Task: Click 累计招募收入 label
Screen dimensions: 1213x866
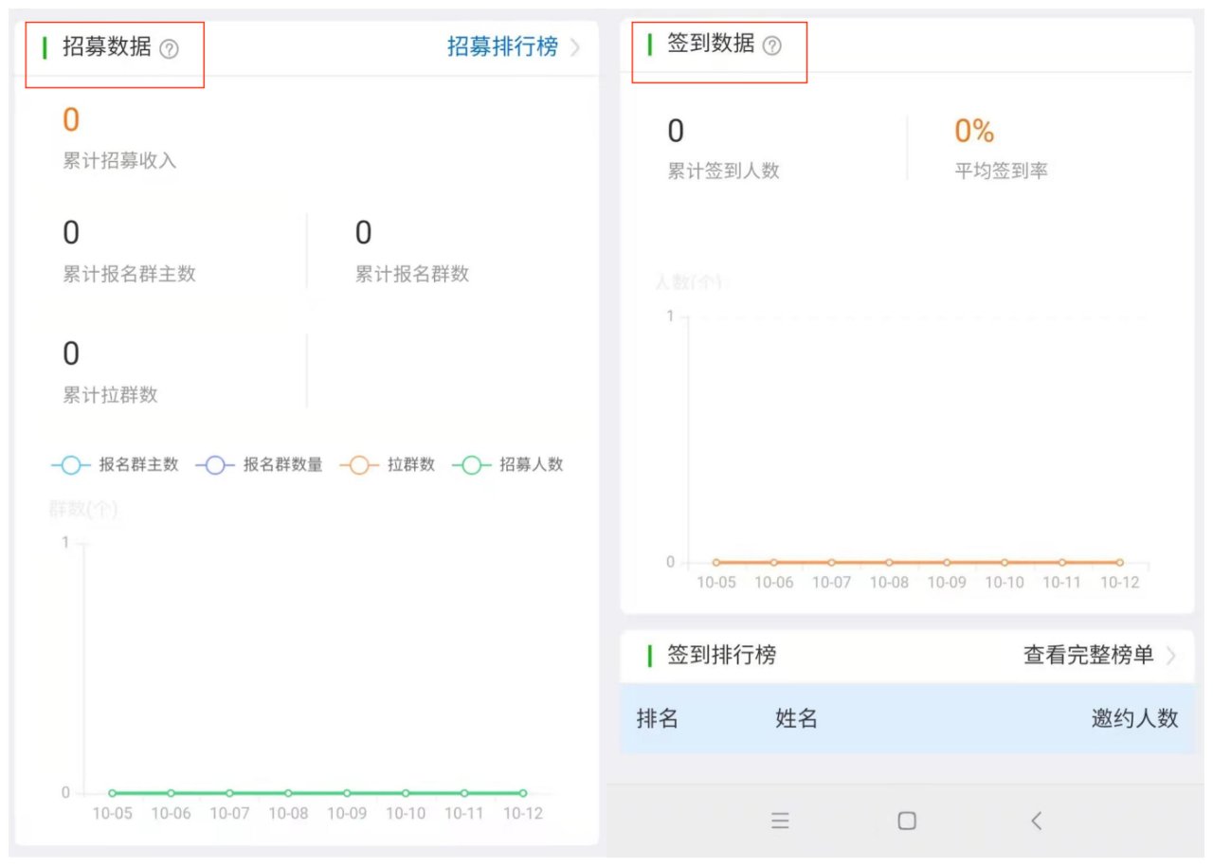Action: click(119, 160)
